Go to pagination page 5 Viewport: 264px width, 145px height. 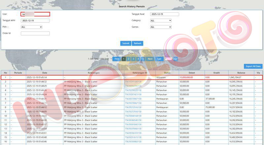pyautogui.click(x=143, y=59)
